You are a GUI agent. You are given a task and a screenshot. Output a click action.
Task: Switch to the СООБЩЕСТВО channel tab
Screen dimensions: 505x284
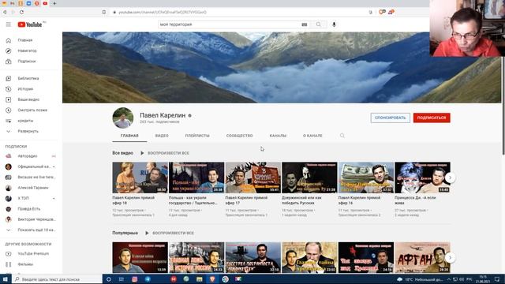(239, 136)
